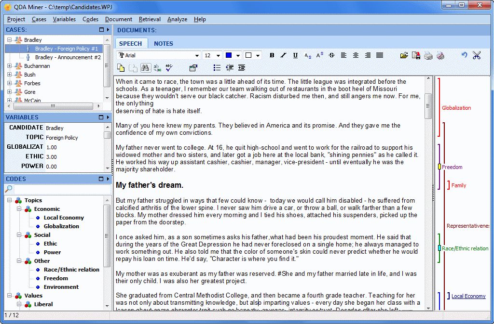Activate the spell check tool
The image size is (494, 324).
pyautogui.click(x=168, y=67)
